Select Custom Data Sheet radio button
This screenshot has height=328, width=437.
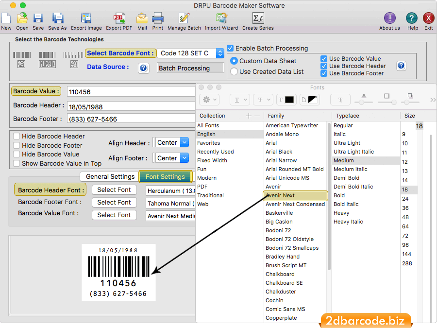tap(234, 61)
